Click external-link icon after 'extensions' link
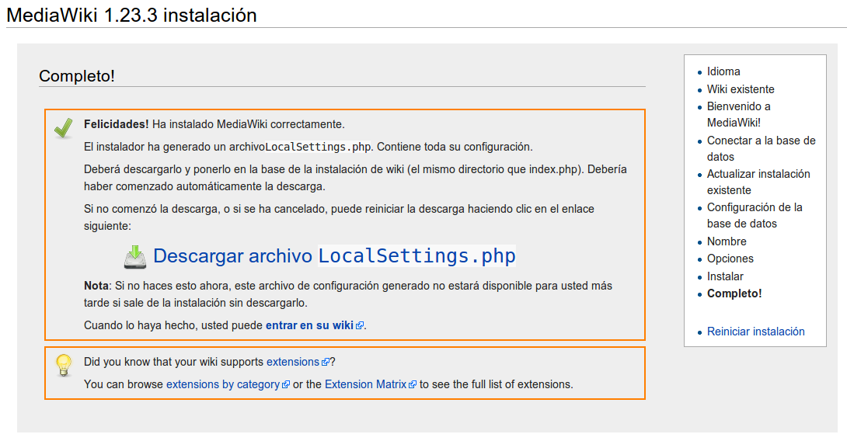847x441 pixels. (x=325, y=362)
